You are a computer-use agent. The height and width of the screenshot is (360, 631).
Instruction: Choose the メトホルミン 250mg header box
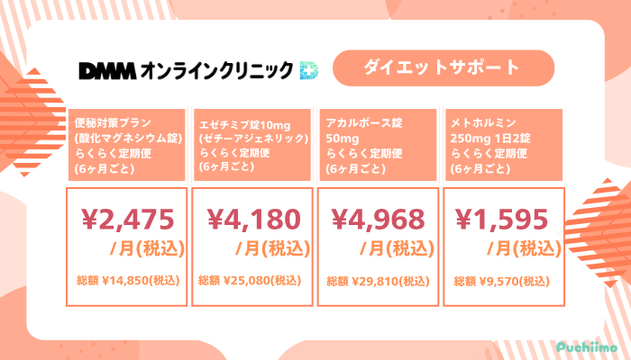point(504,144)
